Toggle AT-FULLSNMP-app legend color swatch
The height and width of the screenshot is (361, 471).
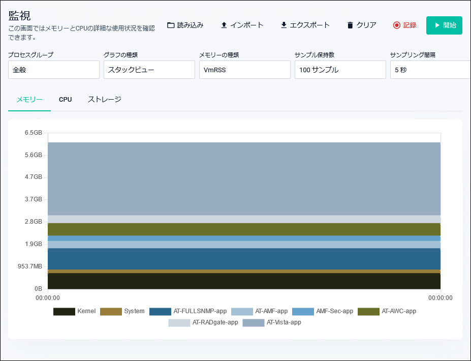[x=160, y=311]
